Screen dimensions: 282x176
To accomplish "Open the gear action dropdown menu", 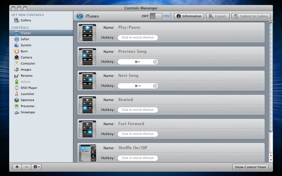I will pos(37,167).
